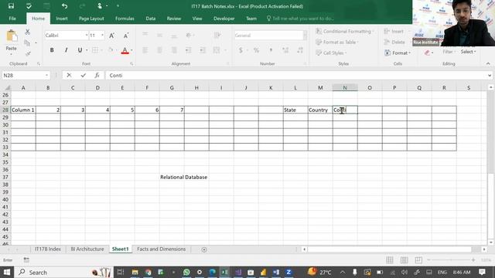
Task: Open the Clipboard pane launcher
Action: point(39,64)
